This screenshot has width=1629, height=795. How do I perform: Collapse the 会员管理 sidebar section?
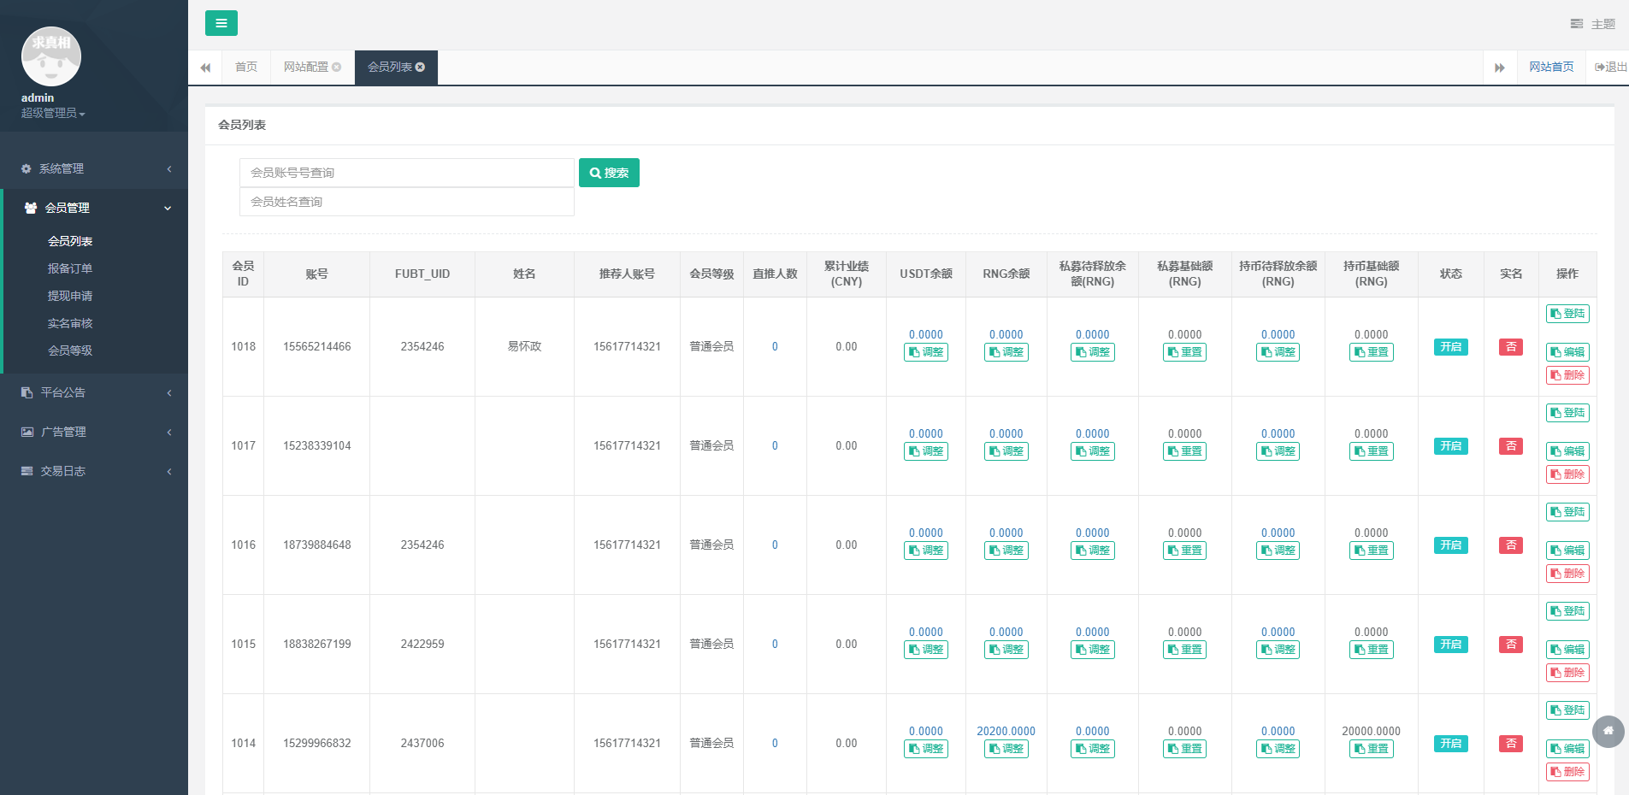94,208
